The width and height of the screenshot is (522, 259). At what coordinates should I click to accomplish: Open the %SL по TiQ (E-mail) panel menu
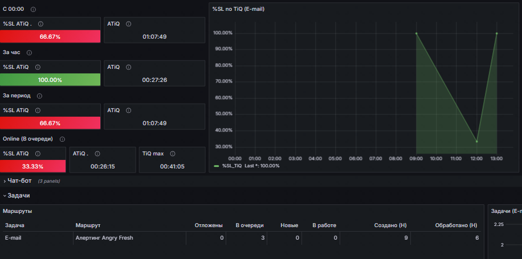point(238,9)
